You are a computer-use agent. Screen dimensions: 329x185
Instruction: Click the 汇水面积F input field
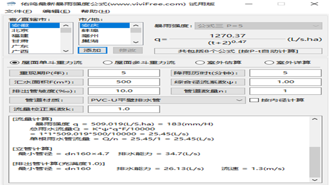[x=123, y=82]
